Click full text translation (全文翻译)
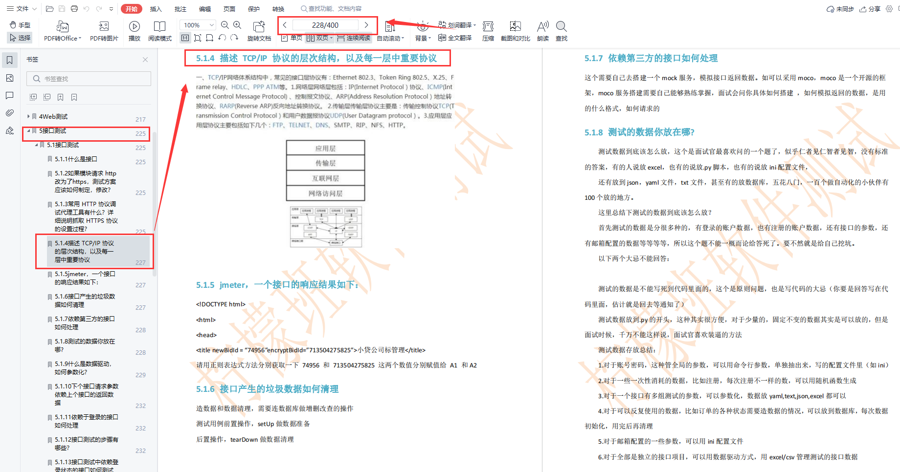 [x=455, y=38]
